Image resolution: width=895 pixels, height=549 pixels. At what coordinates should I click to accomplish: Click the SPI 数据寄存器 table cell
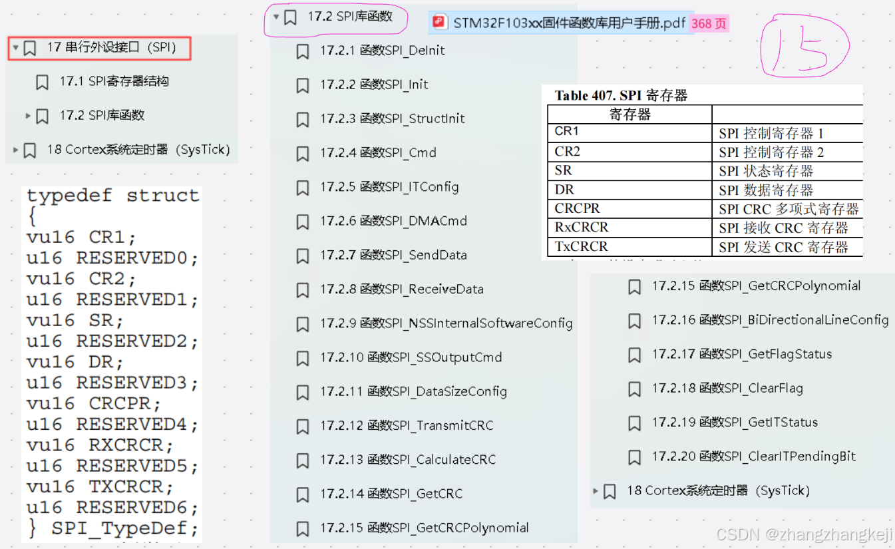tap(788, 190)
